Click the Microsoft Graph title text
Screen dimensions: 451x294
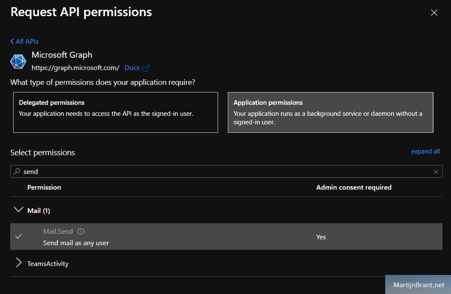pos(62,55)
